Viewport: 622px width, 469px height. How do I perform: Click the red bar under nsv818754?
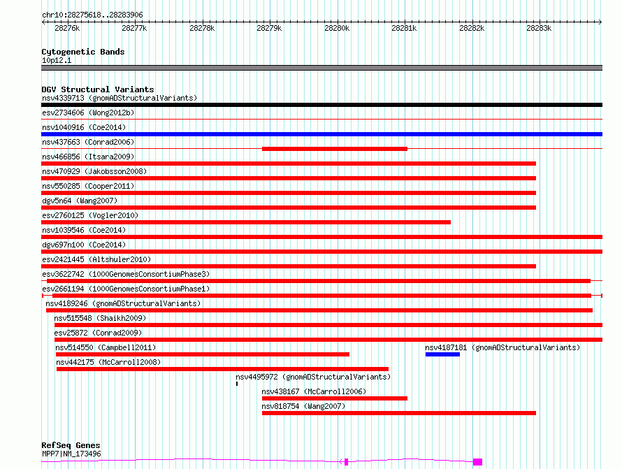point(399,413)
